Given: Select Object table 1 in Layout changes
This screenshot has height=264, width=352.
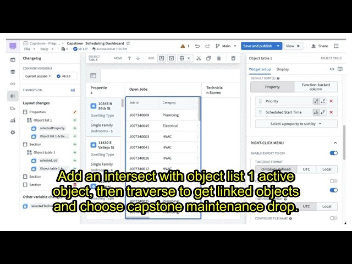Looking at the screenshot, I should [44, 152].
